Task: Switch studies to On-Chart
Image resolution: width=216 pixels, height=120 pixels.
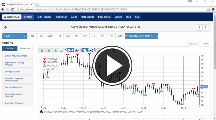Action: coord(10,48)
